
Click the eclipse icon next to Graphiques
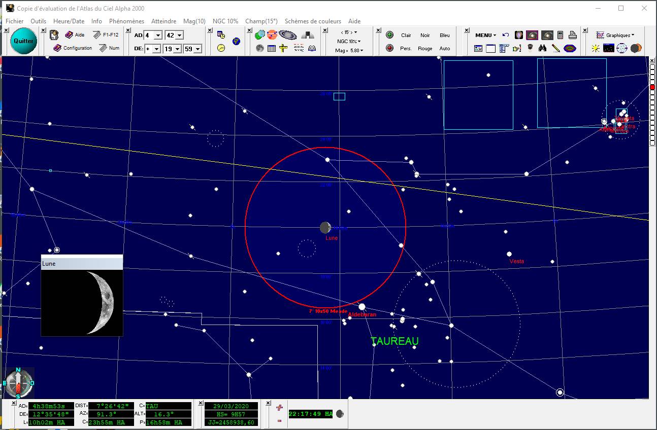[x=636, y=48]
